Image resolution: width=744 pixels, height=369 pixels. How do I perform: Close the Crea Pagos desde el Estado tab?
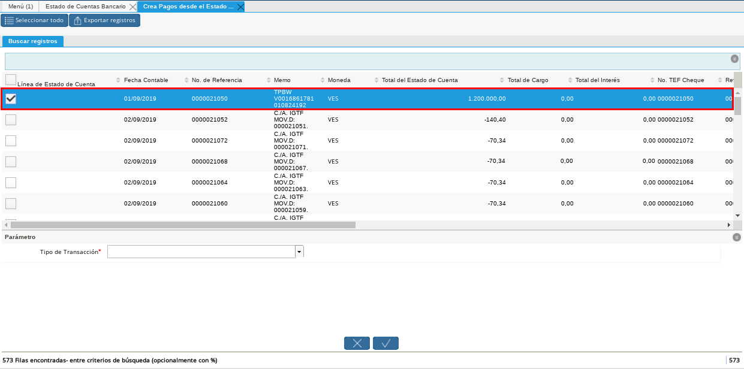240,7
